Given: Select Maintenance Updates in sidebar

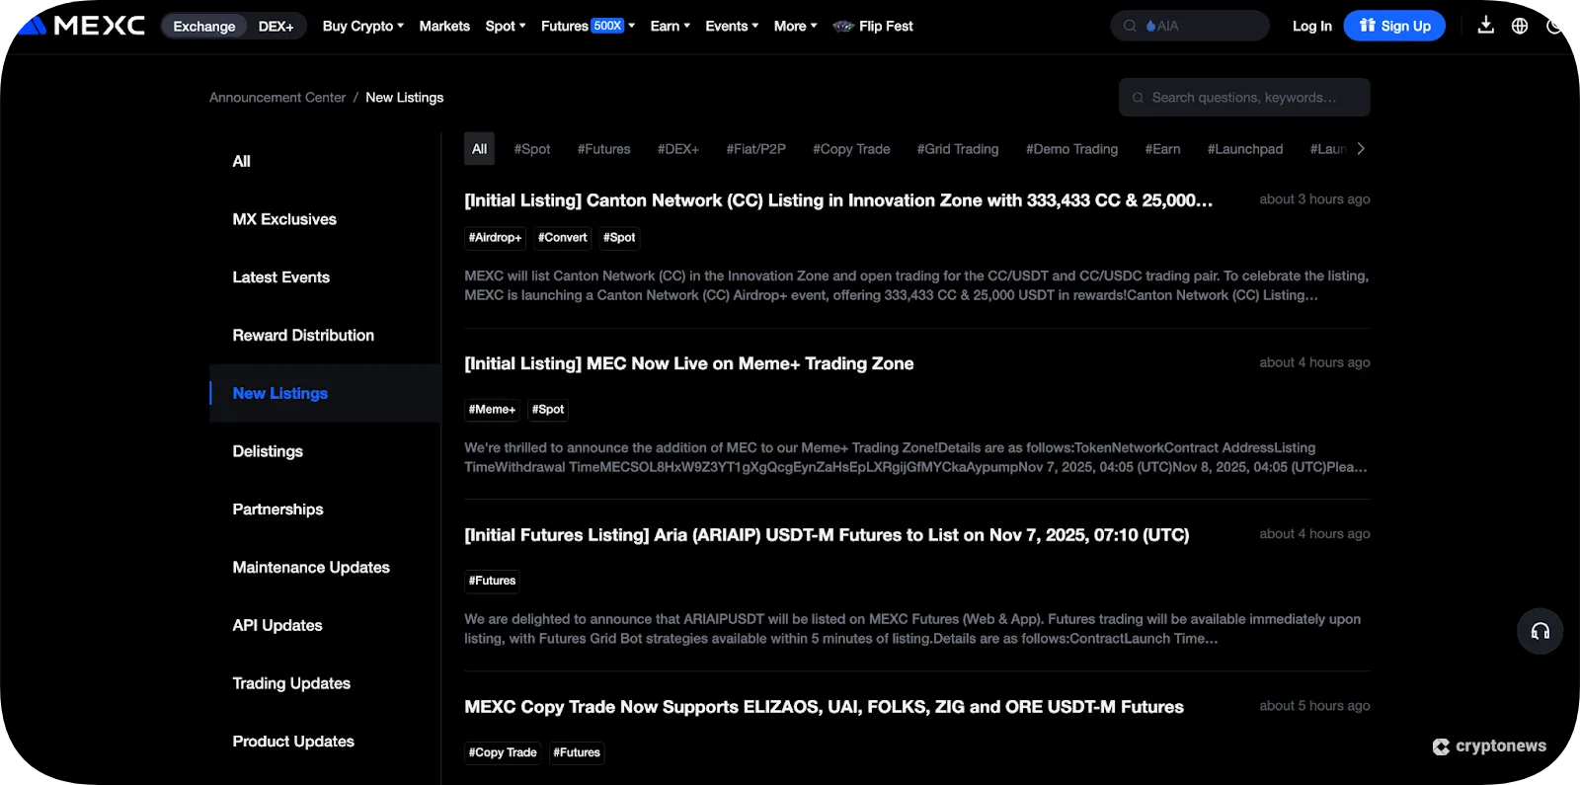Looking at the screenshot, I should tap(311, 568).
